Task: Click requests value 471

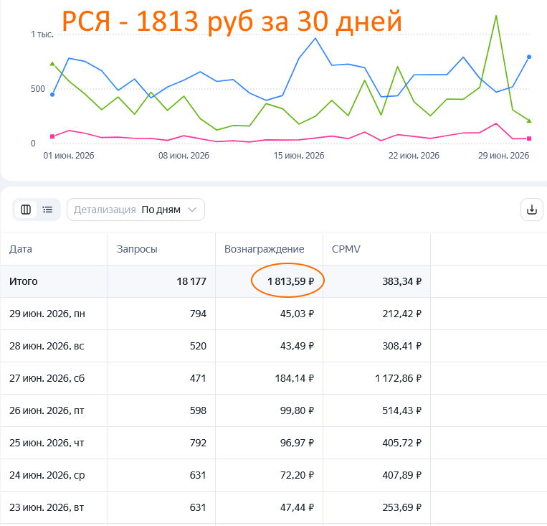Action: pyautogui.click(x=198, y=378)
